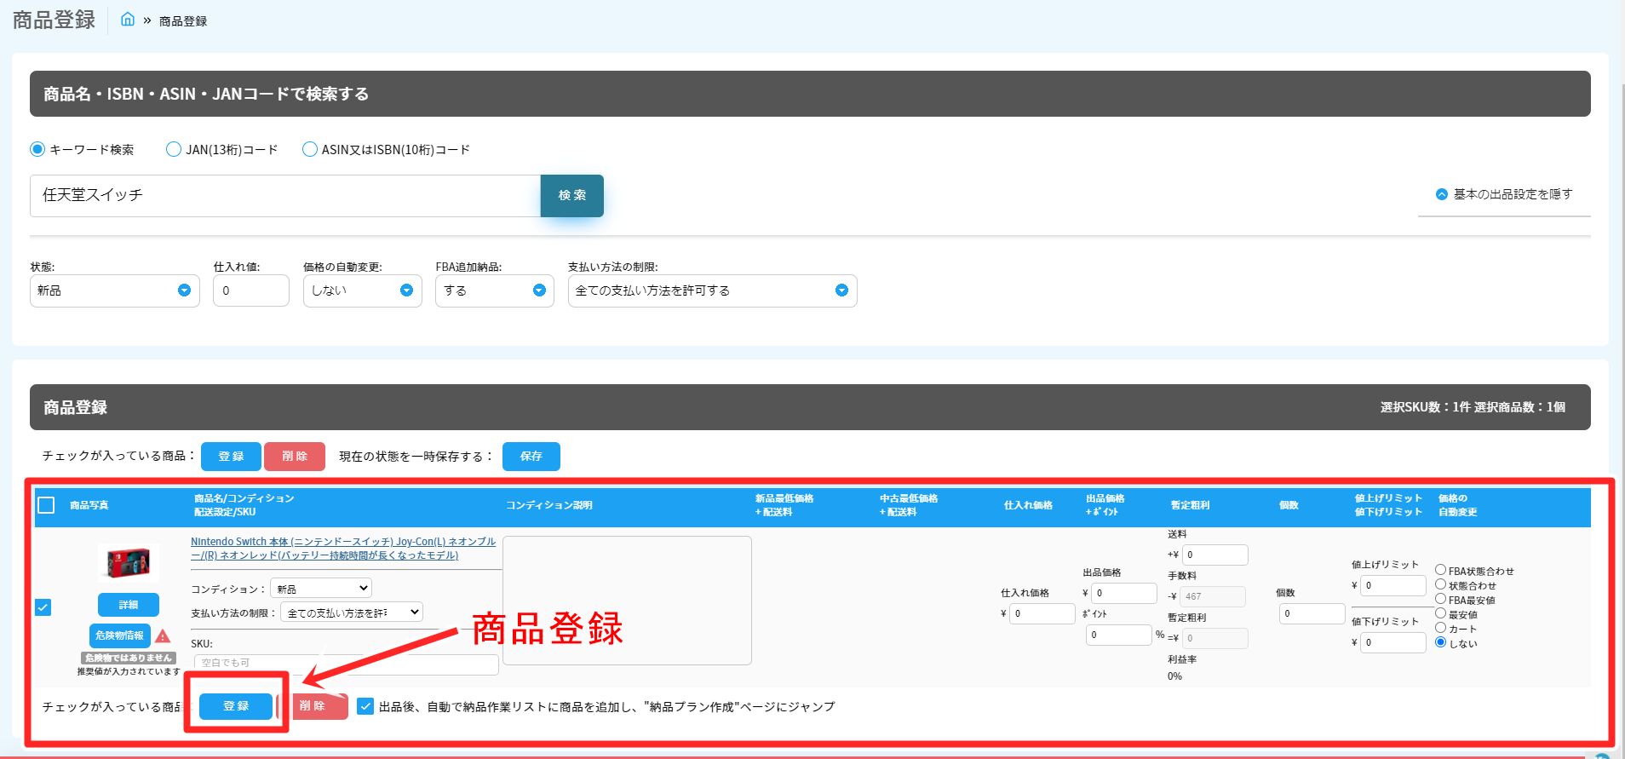1625x759 pixels.
Task: Tick the select-all checkbox in table header
Action: 46,505
